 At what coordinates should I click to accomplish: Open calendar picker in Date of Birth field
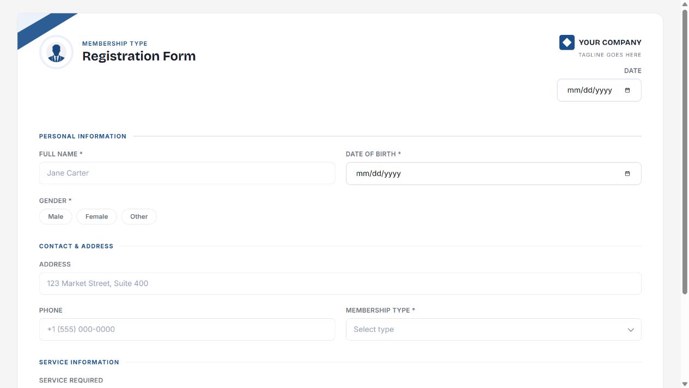tap(627, 174)
